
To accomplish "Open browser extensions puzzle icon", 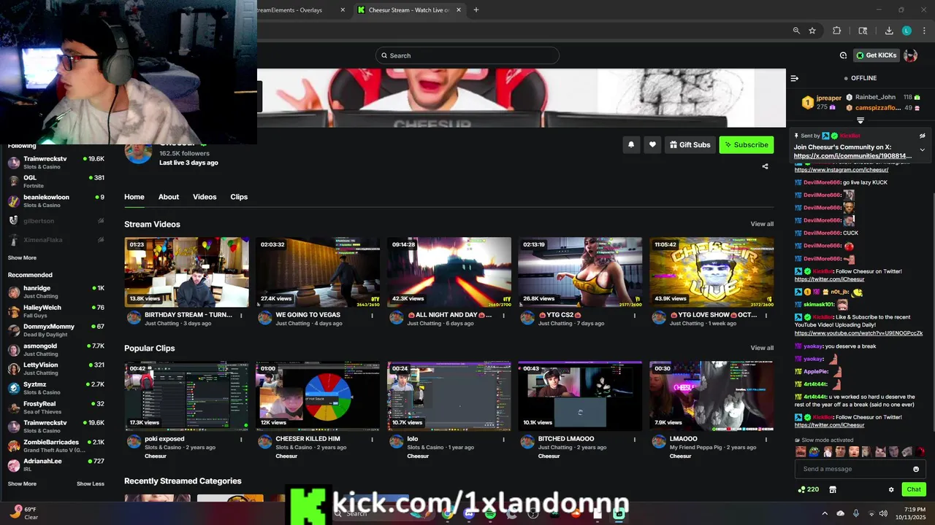I will coord(837,31).
